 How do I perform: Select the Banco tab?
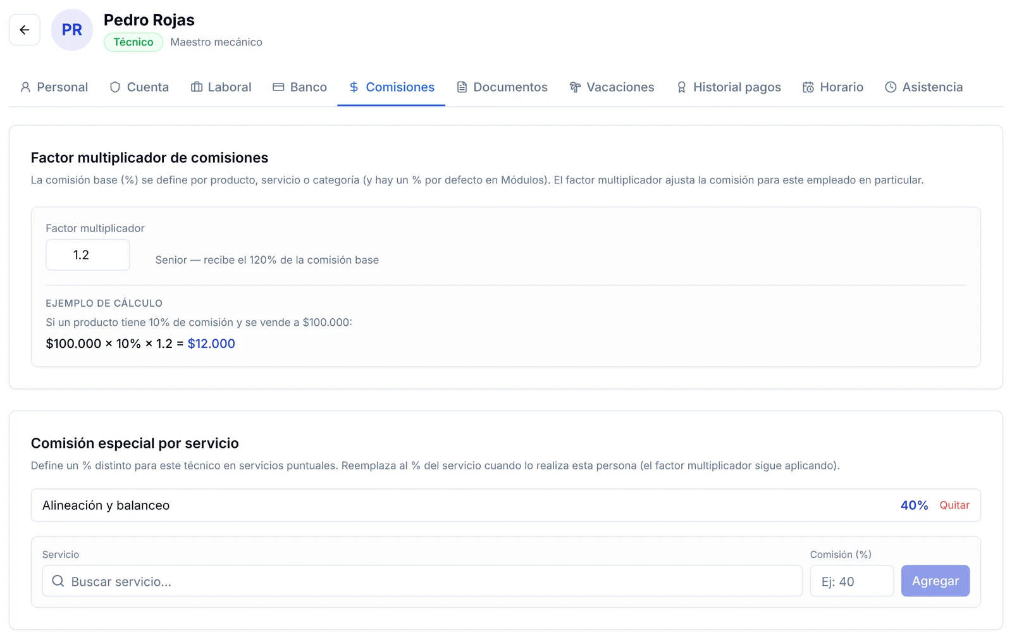[300, 87]
